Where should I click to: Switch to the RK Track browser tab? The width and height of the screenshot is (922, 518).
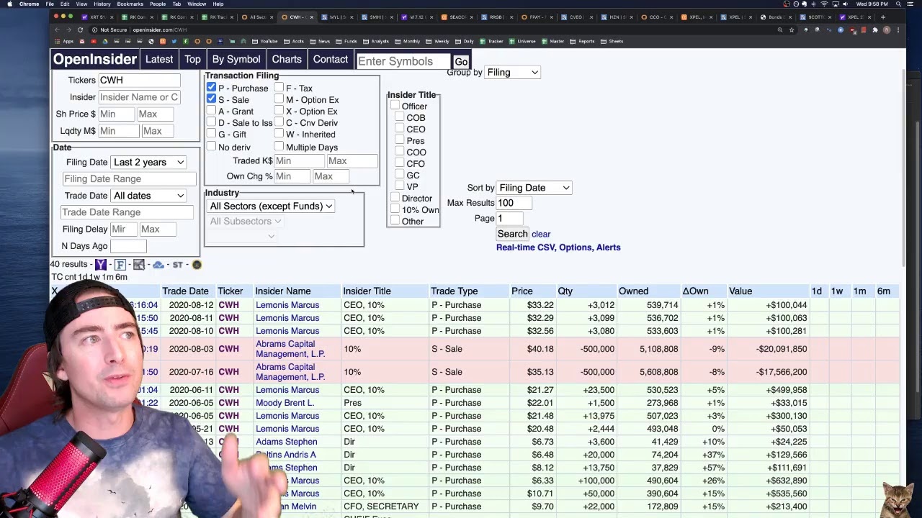point(217,17)
